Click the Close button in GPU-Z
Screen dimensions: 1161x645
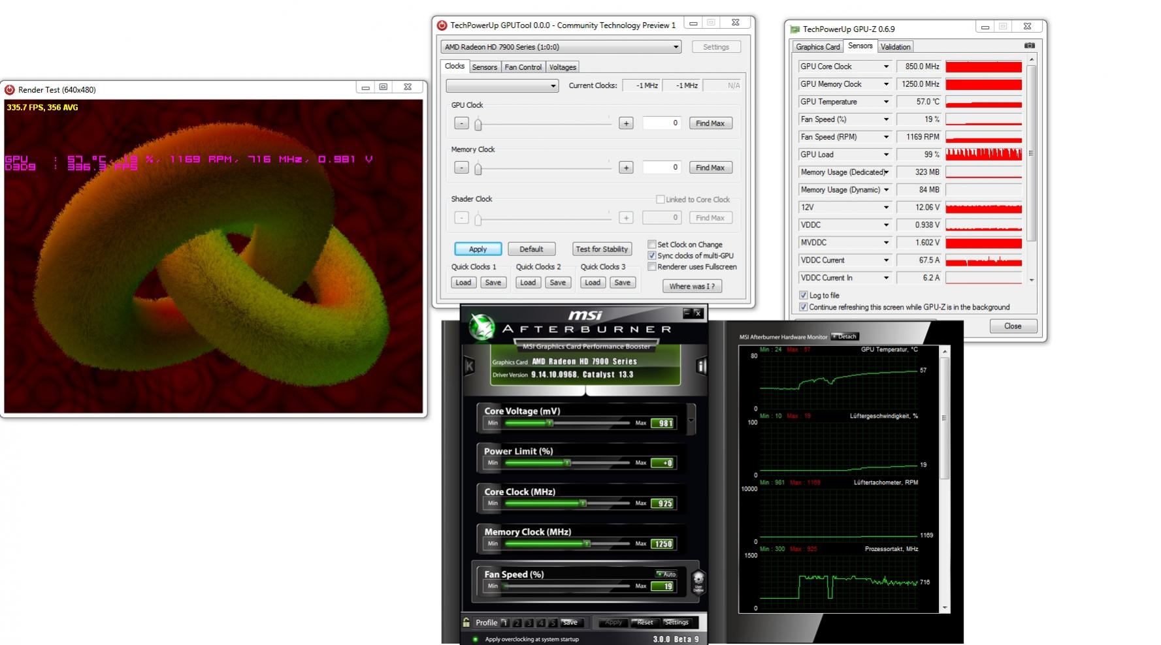pos(1013,326)
